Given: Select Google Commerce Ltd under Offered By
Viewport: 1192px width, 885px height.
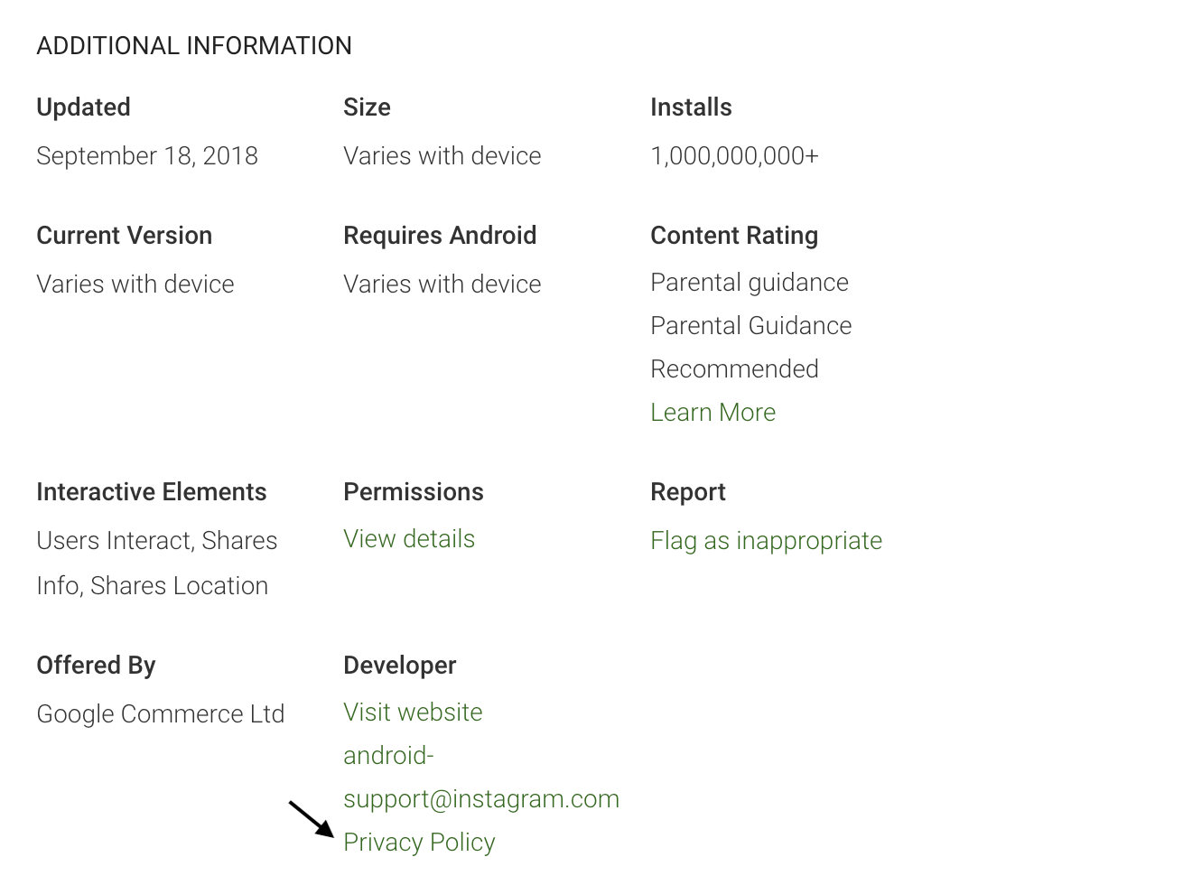Looking at the screenshot, I should pos(161,713).
